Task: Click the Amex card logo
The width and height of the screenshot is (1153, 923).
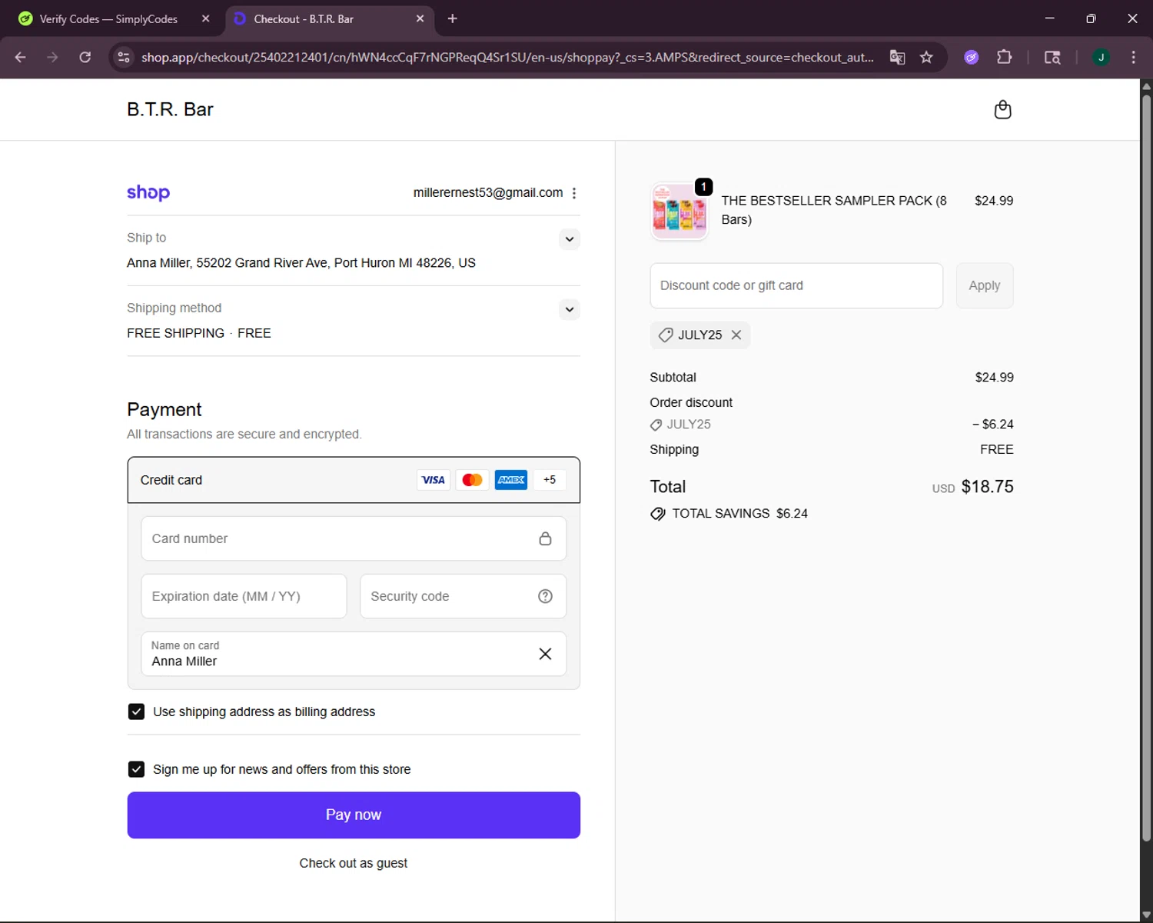Action: (x=511, y=480)
